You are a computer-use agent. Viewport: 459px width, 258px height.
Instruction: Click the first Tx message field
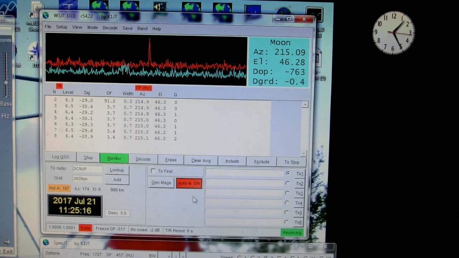tap(245, 173)
